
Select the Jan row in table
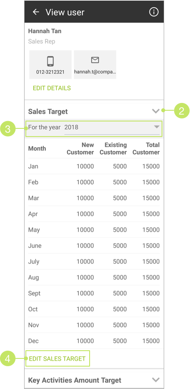tap(94, 166)
